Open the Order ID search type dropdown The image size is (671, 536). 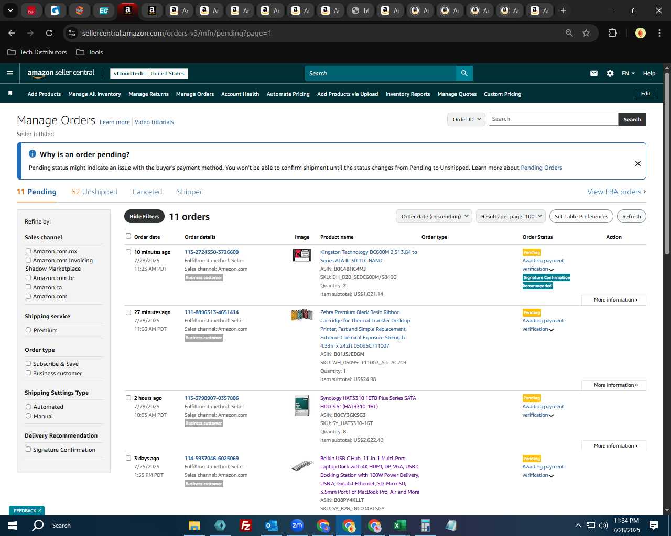pyautogui.click(x=466, y=119)
